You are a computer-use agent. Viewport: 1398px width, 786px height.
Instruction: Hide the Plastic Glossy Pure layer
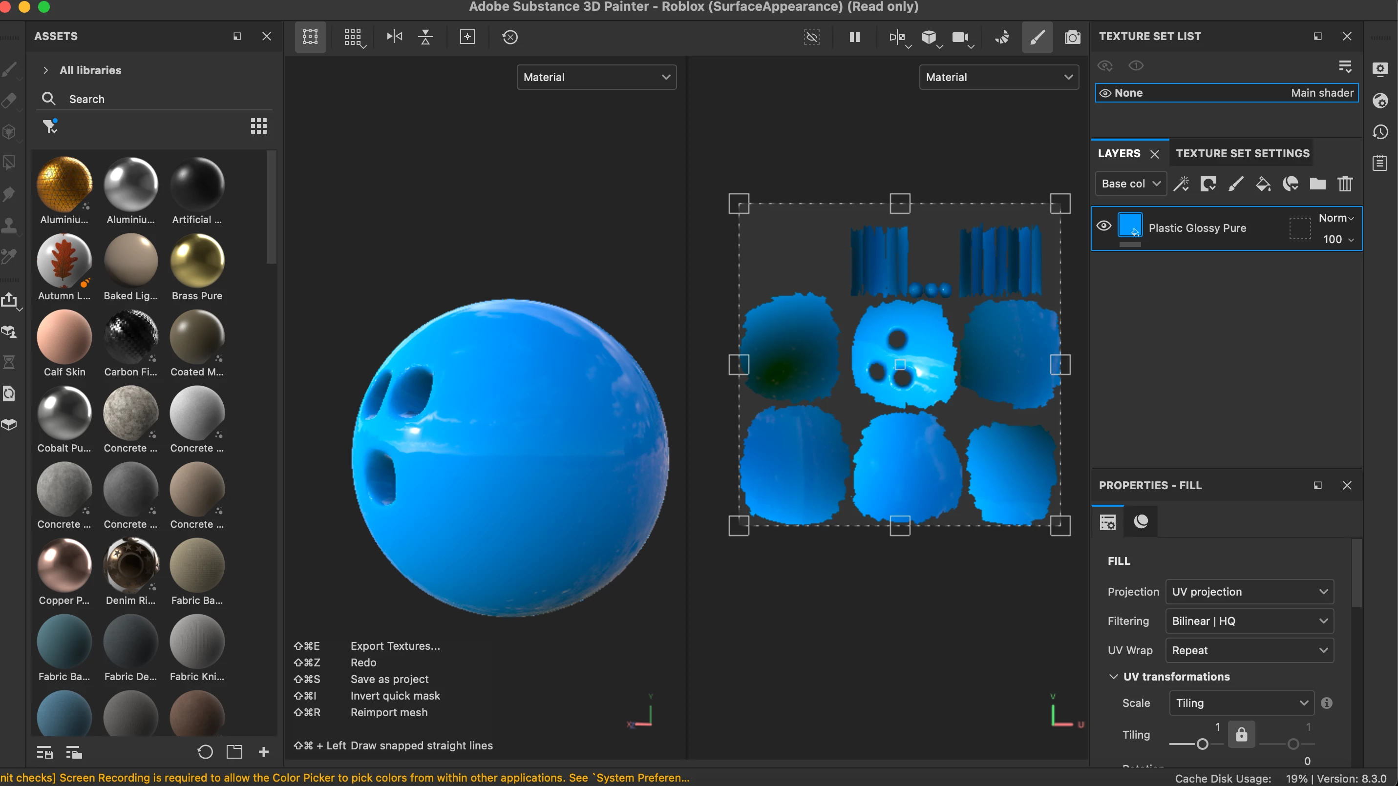(x=1103, y=226)
